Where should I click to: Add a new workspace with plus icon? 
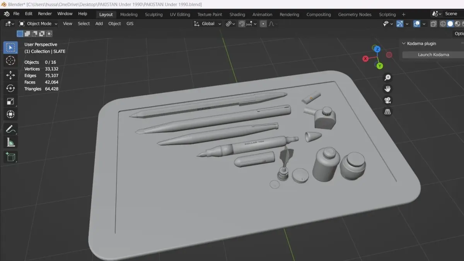point(404,14)
